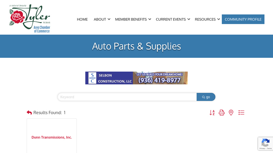Click the Tyler Area Chamber of Commerce logo
The image size is (273, 153).
pos(30,19)
